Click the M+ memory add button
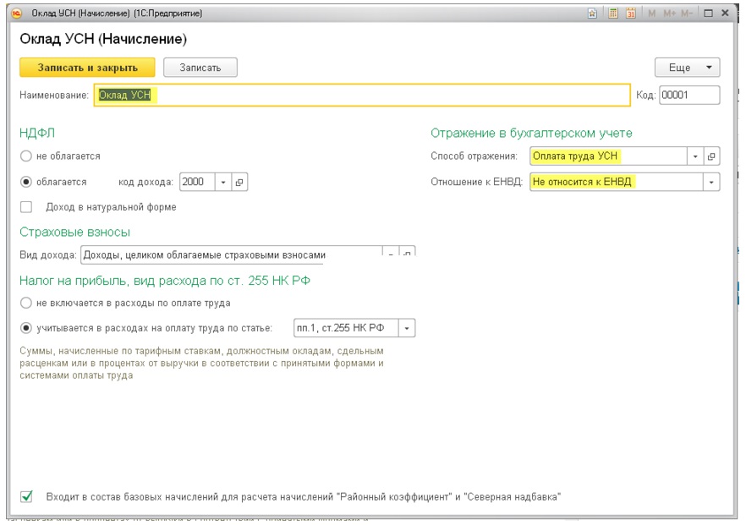The height and width of the screenshot is (525, 746). tap(669, 14)
